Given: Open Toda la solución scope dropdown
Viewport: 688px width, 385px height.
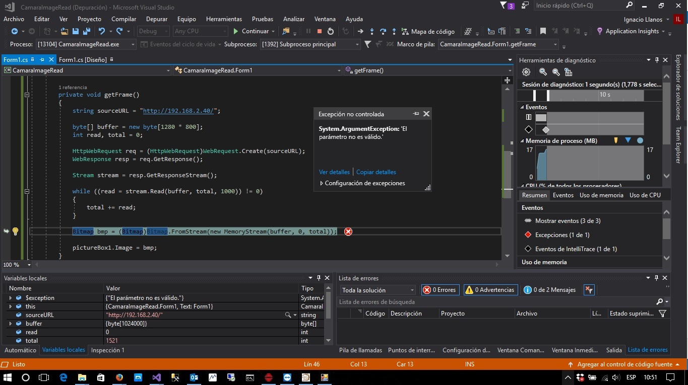Looking at the screenshot, I should click(378, 290).
